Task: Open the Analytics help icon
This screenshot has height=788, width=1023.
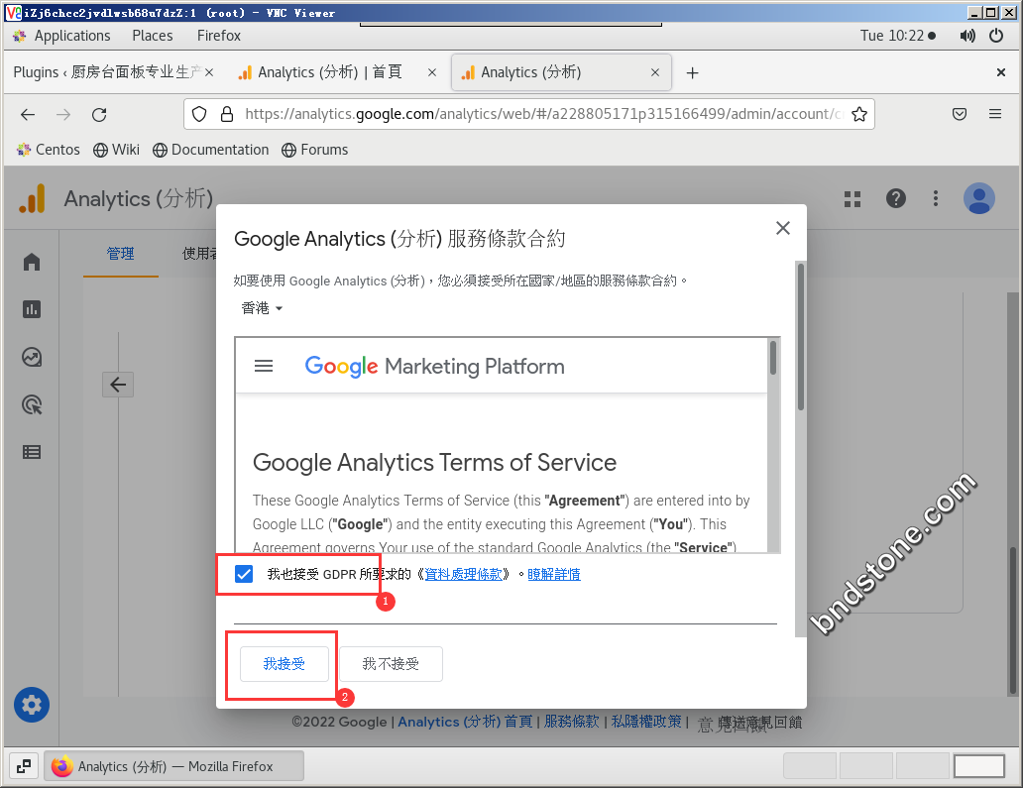Action: pyautogui.click(x=896, y=198)
